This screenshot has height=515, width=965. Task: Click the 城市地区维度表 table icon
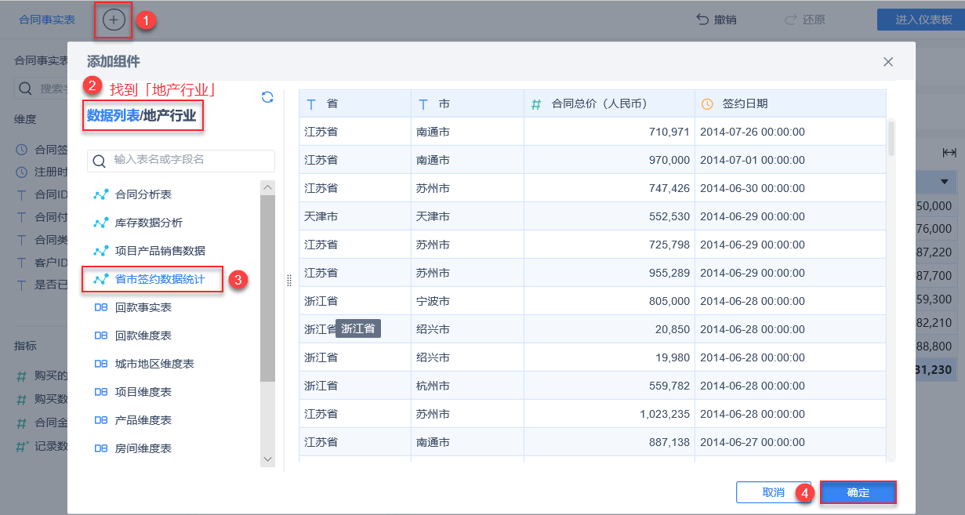pyautogui.click(x=100, y=364)
